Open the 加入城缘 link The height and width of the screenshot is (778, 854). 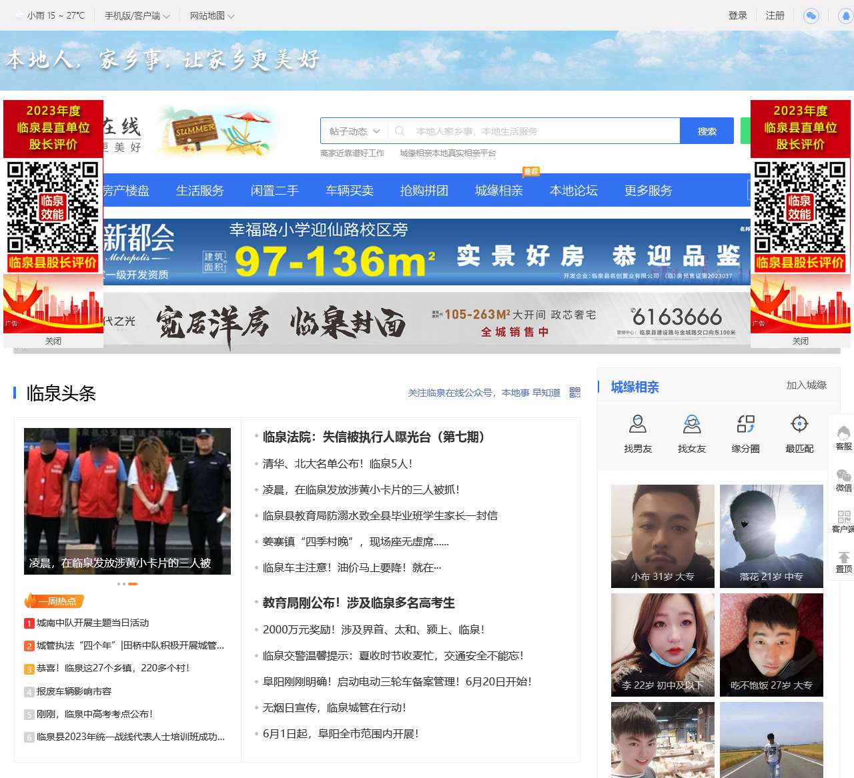(806, 385)
